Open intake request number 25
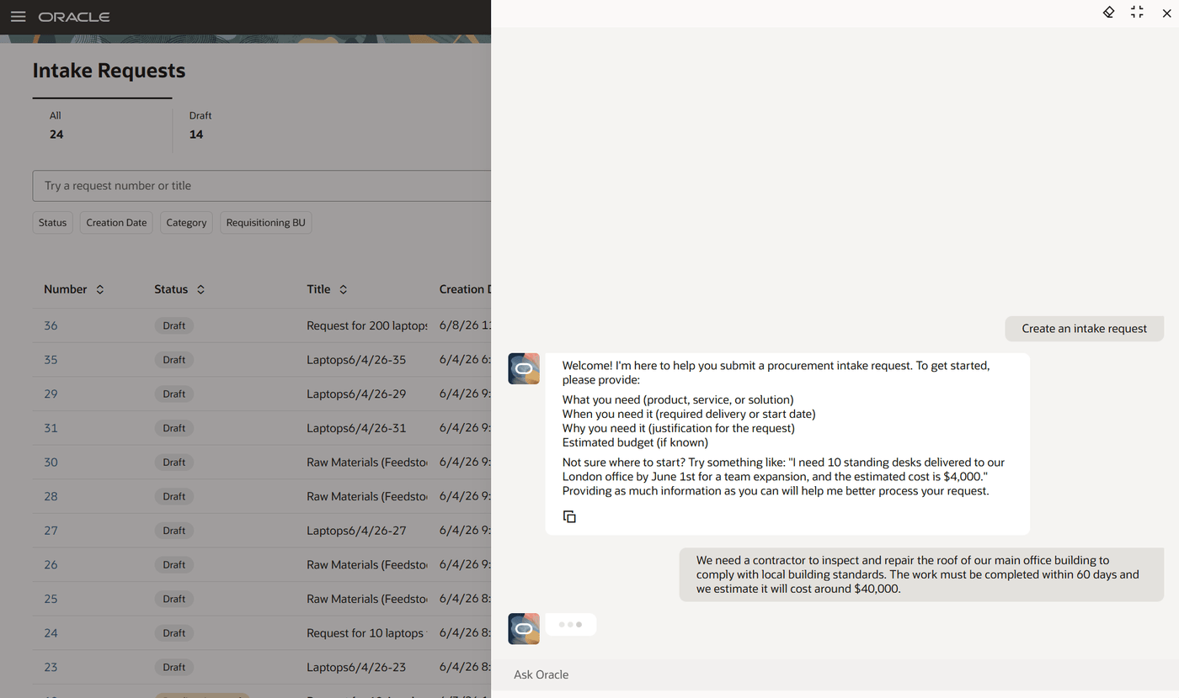1179x698 pixels. 51,599
